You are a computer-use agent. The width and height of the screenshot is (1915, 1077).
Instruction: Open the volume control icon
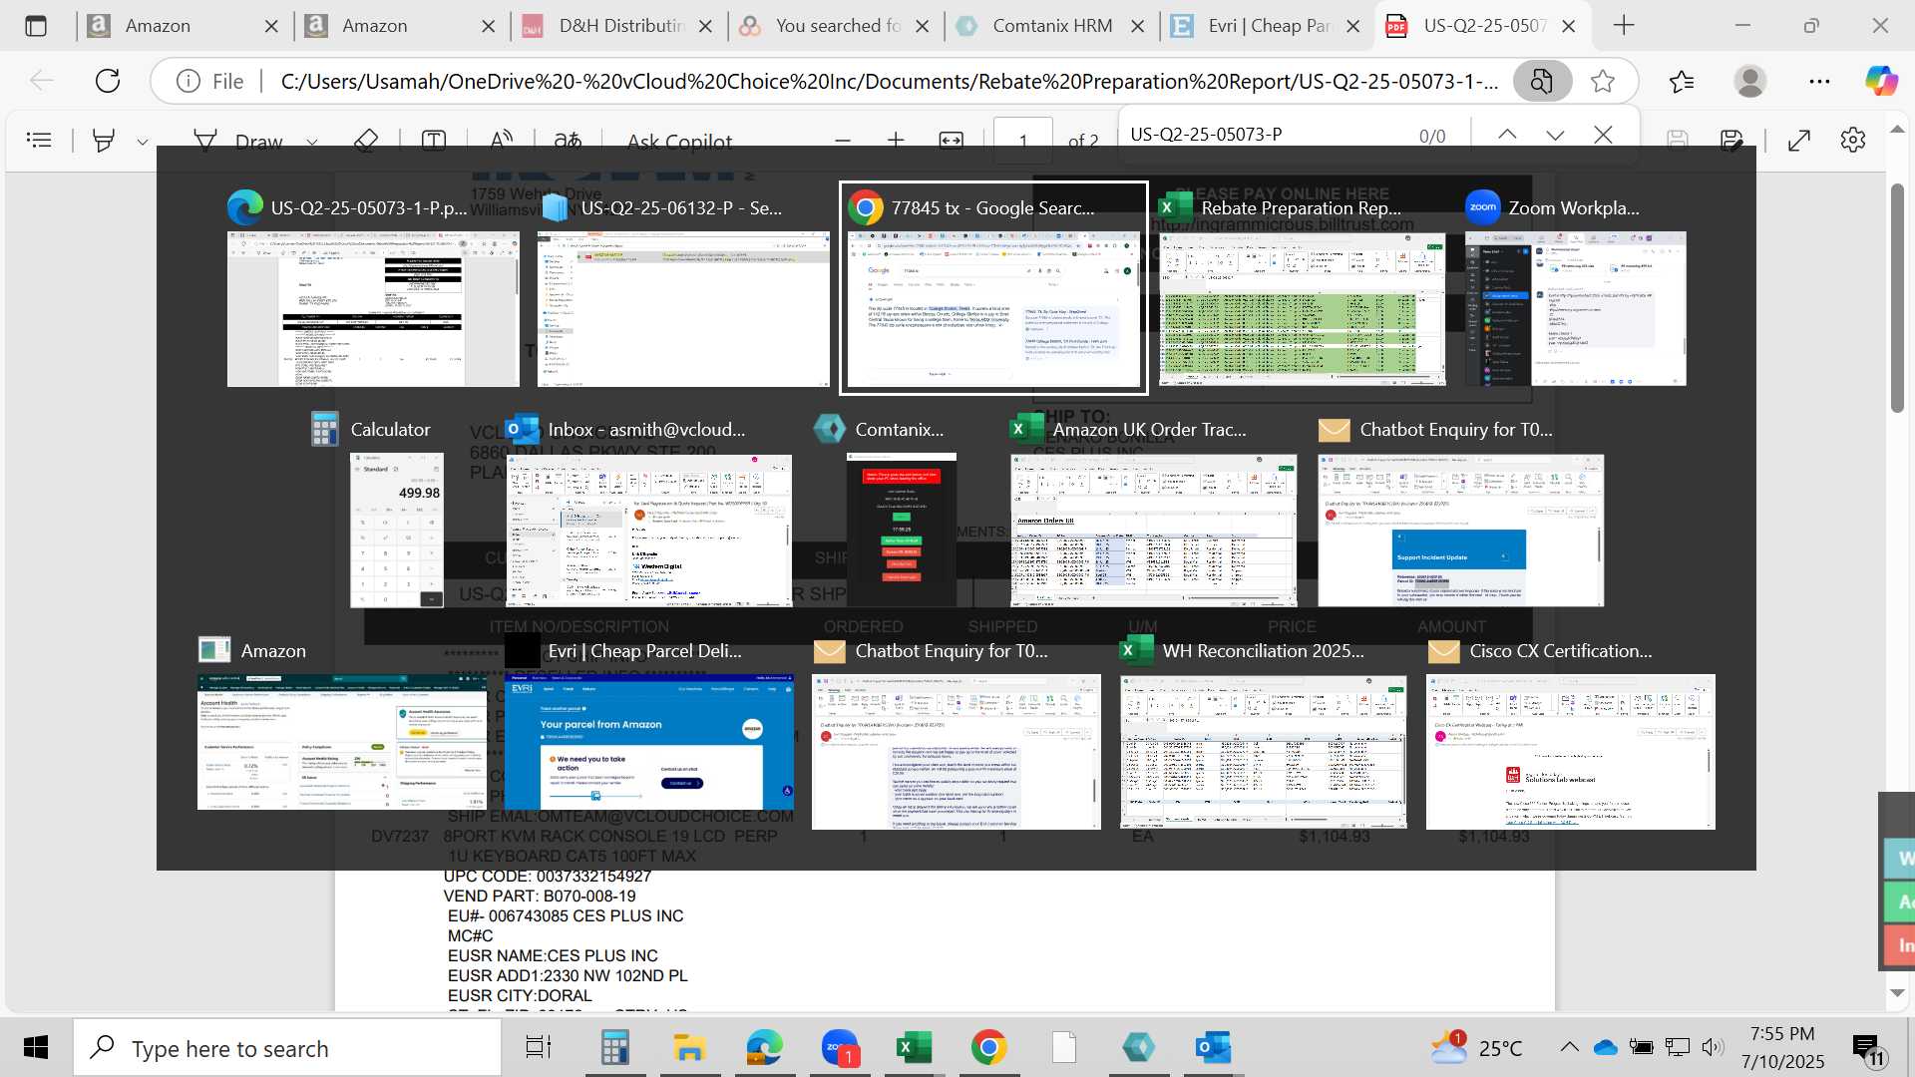click(x=1713, y=1047)
